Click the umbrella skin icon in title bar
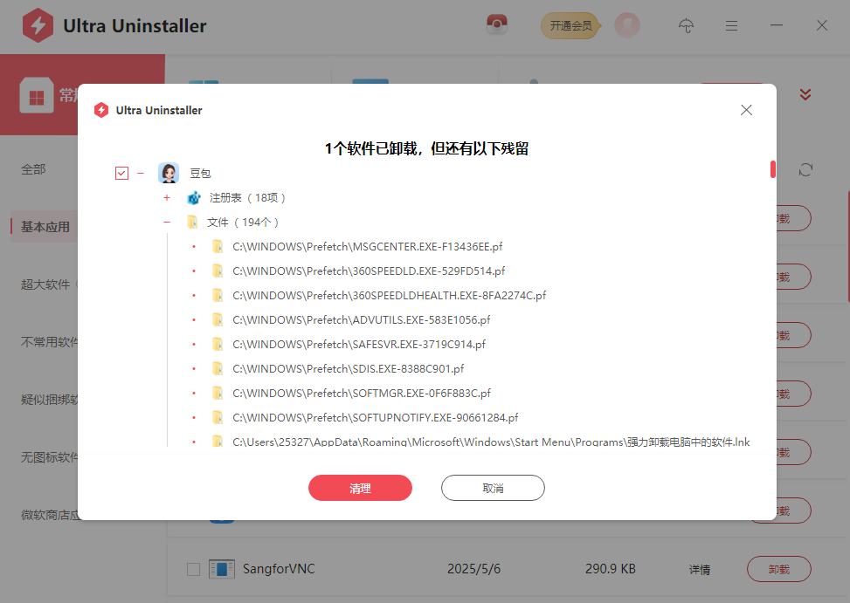 click(686, 25)
